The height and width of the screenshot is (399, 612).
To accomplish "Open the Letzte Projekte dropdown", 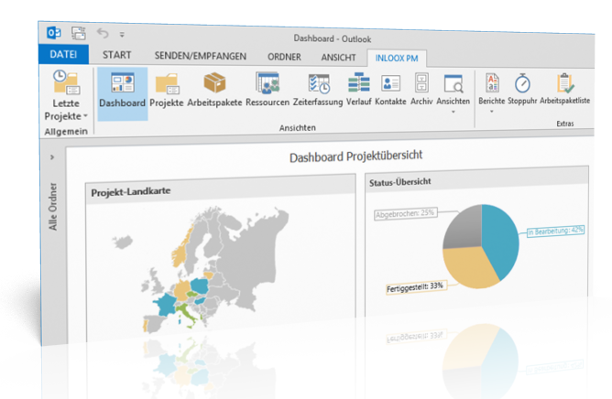I will pyautogui.click(x=66, y=96).
